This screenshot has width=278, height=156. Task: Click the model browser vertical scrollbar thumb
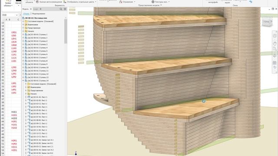coord(66,31)
